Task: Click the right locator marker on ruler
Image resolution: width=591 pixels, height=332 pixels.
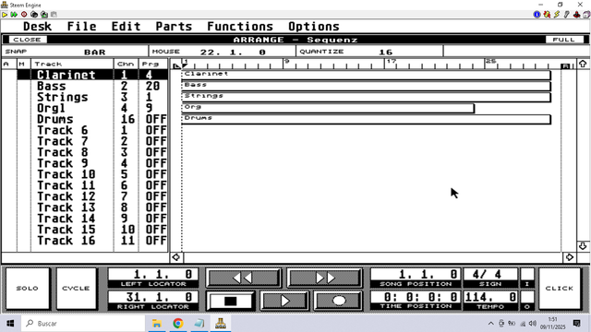Action: click(565, 66)
